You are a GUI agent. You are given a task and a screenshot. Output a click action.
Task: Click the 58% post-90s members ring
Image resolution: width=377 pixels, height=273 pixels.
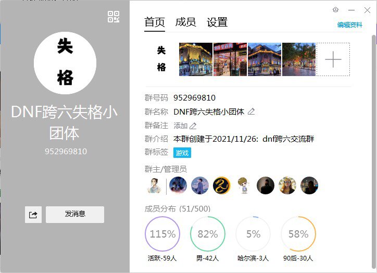(x=298, y=234)
